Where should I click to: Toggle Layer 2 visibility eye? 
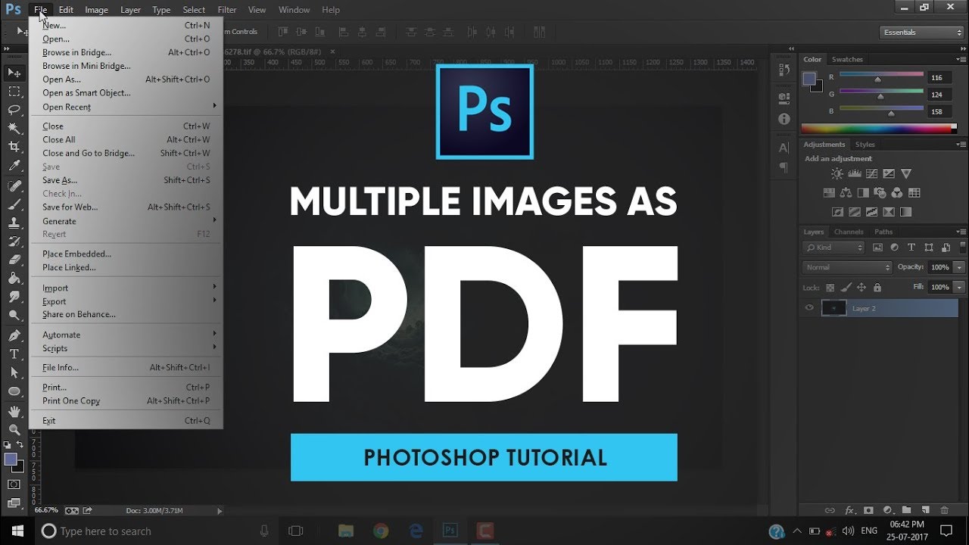pos(809,308)
